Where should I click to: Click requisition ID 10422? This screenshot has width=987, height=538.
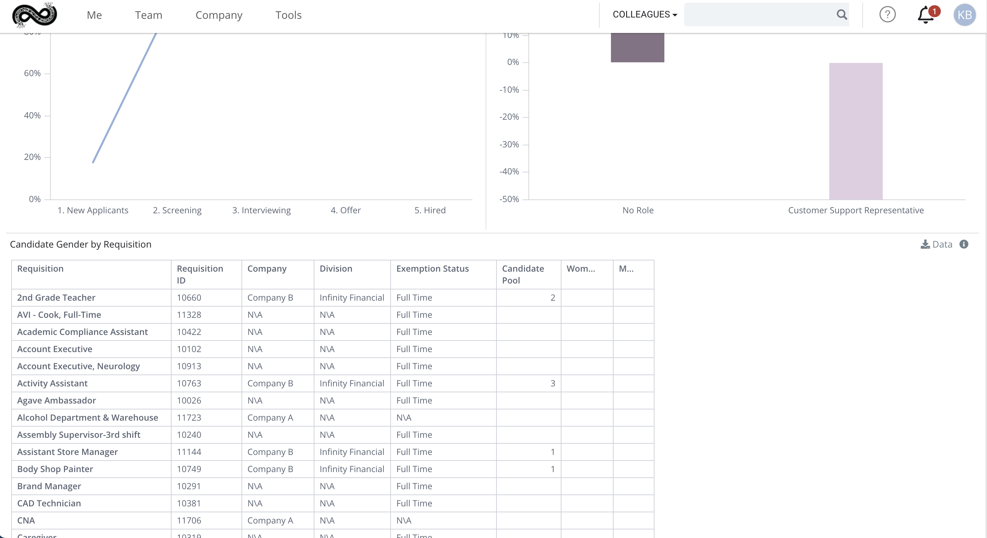[x=189, y=332]
